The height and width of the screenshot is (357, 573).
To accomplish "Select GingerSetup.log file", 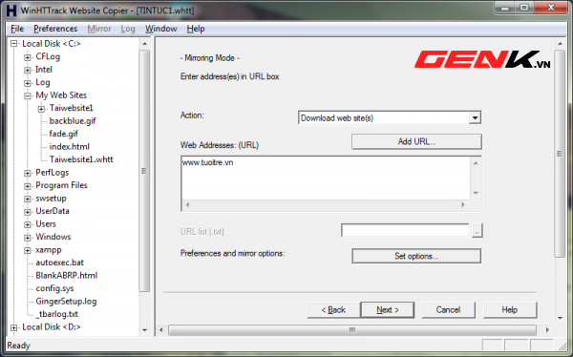I will (x=66, y=302).
